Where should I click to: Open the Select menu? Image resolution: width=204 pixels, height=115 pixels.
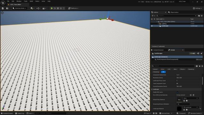37,1
